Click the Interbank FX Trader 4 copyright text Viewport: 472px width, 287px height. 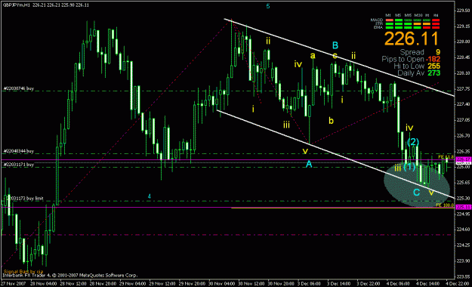tap(69, 275)
